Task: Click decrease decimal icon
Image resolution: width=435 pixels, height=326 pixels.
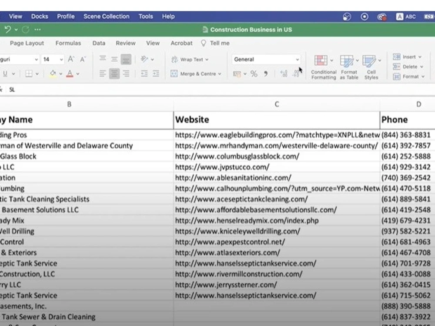Action: tap(296, 73)
